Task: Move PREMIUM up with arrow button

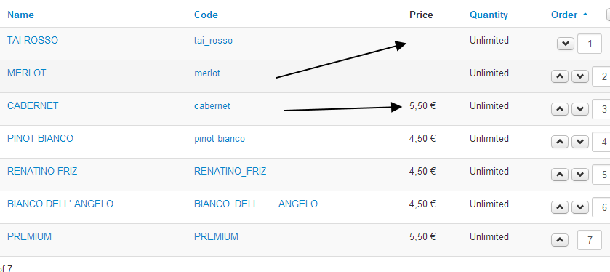Action: point(560,240)
